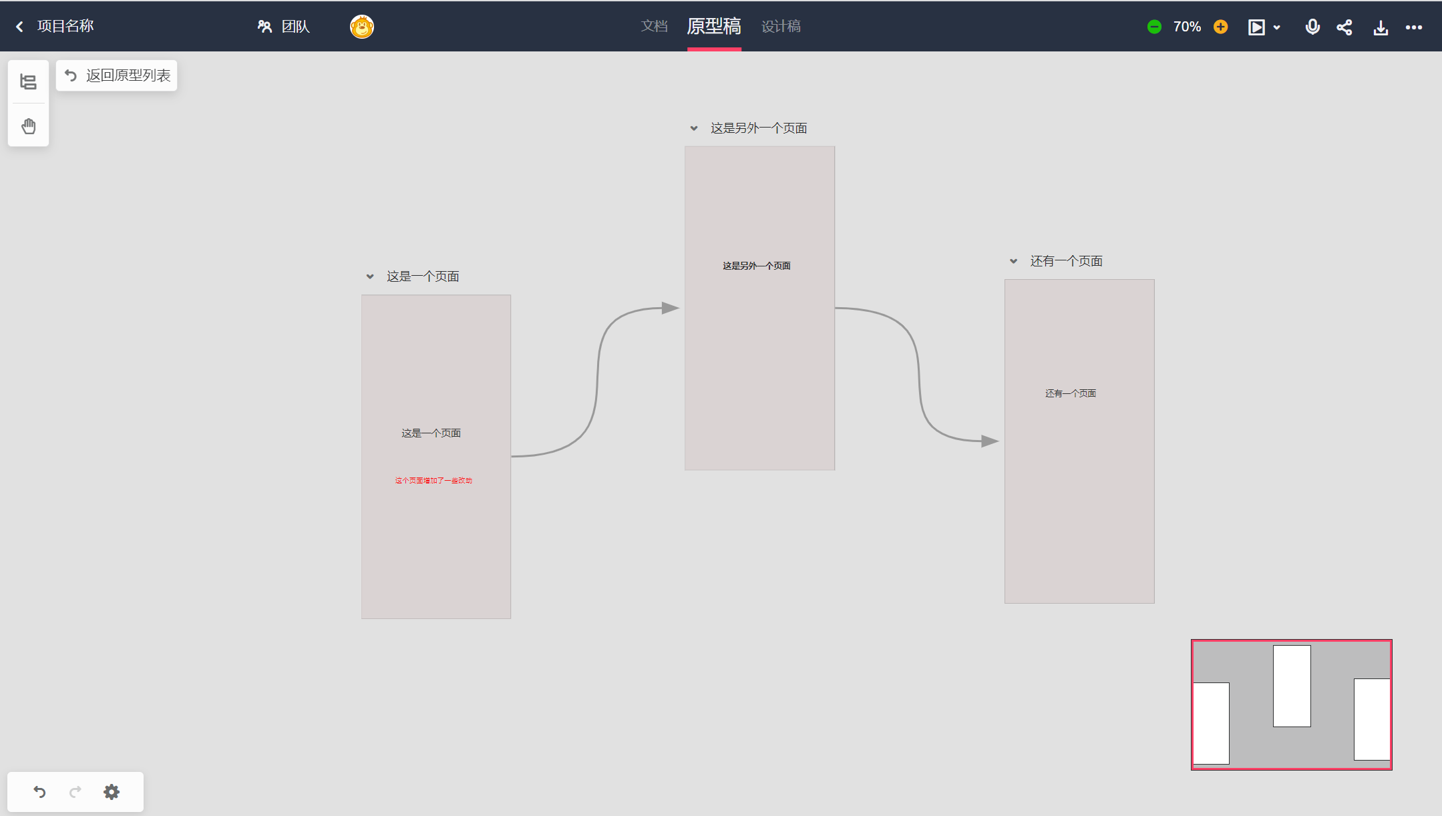Open the three-dot more options menu

point(1414,27)
